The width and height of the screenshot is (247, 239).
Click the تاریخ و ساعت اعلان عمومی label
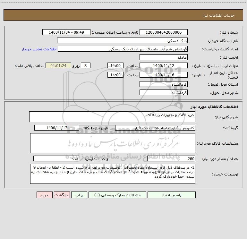pyautogui.click(x=115, y=32)
